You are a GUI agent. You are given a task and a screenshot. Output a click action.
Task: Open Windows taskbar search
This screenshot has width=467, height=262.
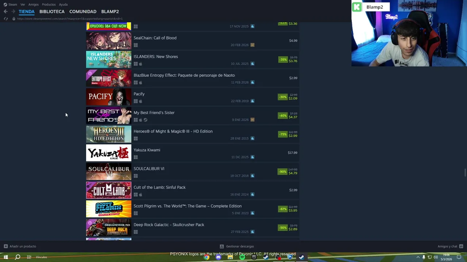tap(17, 257)
